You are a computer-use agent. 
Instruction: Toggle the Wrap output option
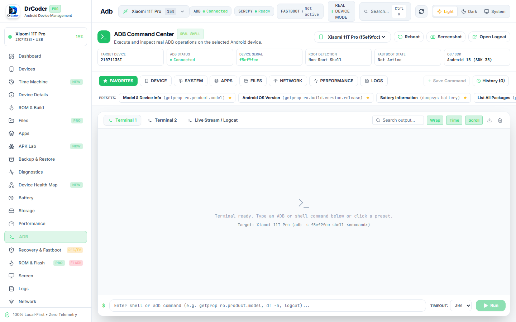tap(435, 120)
